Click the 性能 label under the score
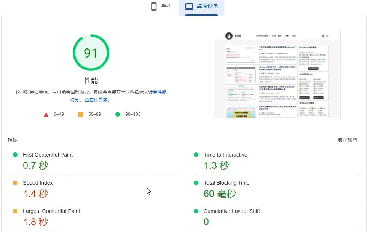The width and height of the screenshot is (367, 232). [91, 80]
